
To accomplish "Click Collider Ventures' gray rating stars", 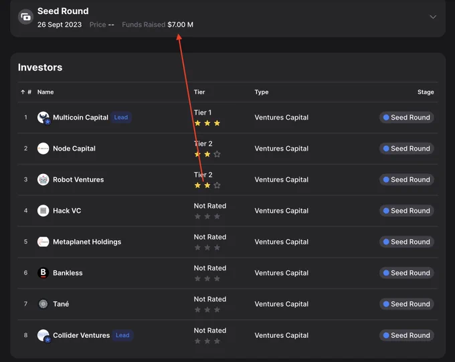I will point(207,341).
